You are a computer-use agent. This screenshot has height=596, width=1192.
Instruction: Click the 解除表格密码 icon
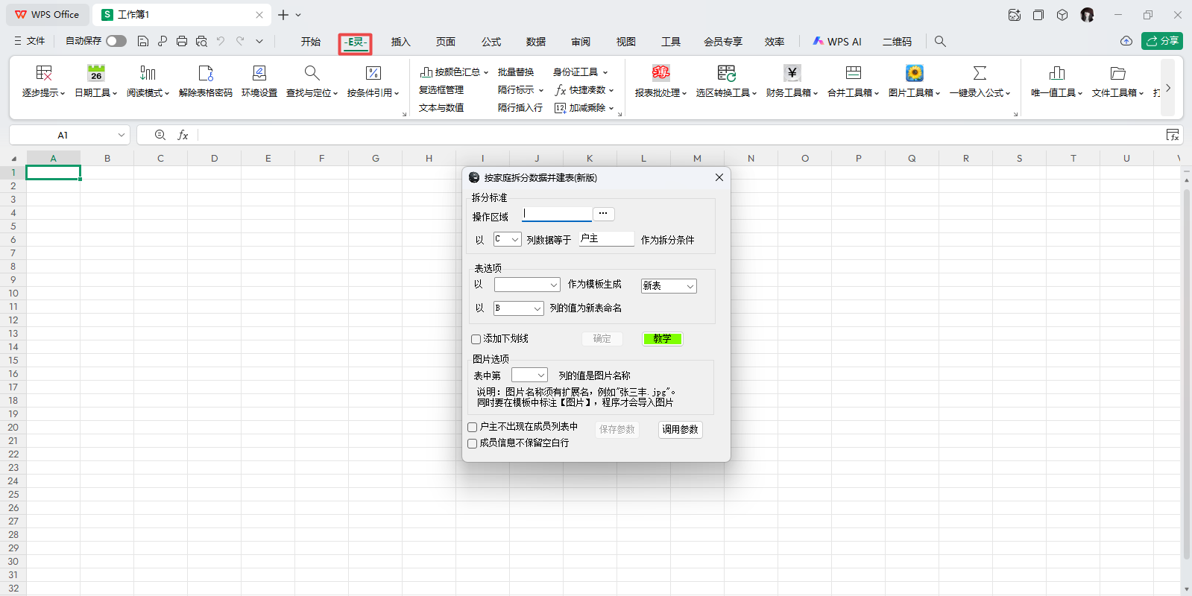click(206, 73)
